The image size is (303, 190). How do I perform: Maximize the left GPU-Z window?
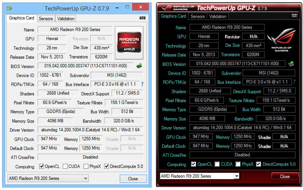tap(127, 7)
